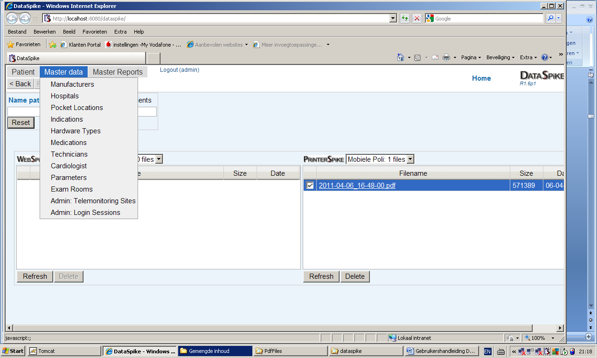The image size is (597, 358).
Task: Select Manufacturers from Master data menu
Action: 72,84
